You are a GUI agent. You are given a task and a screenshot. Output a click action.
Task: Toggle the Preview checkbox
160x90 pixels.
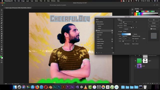click(151, 29)
